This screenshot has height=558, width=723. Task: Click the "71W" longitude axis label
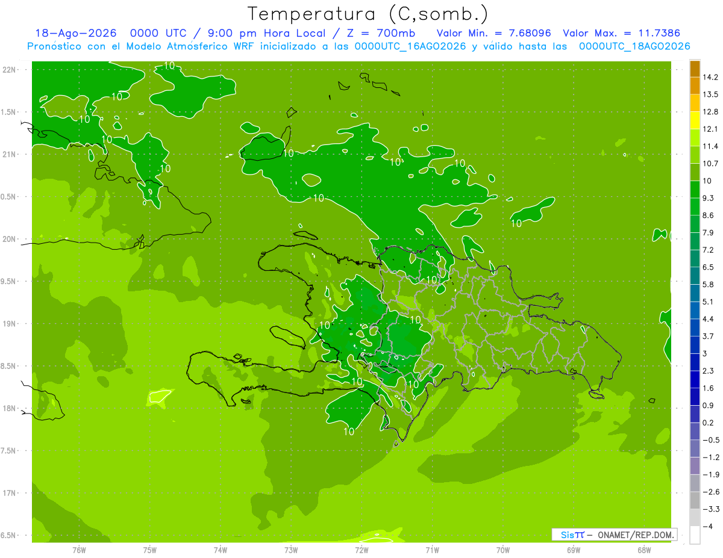(432, 550)
